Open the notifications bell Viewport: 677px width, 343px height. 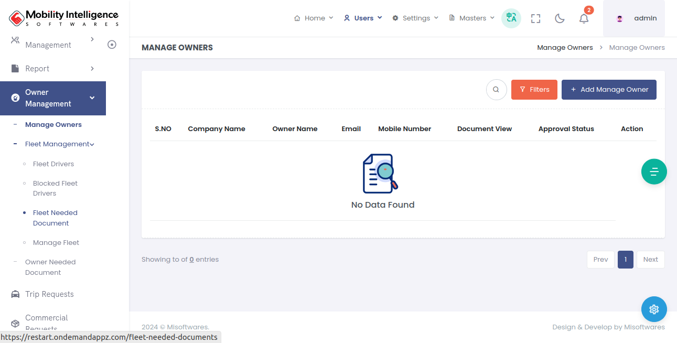coord(584,18)
